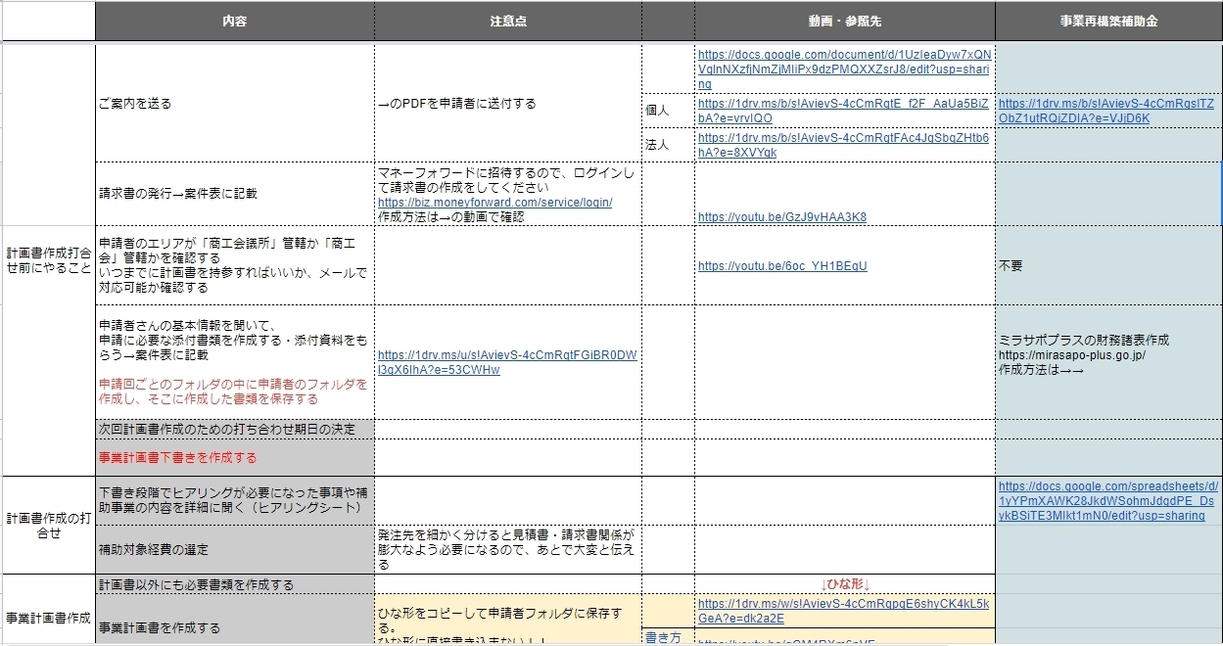Viewport: 1223px width, 646px height.
Task: Select the 請求書の発行→案件表に記載 cell
Action: (x=235, y=194)
